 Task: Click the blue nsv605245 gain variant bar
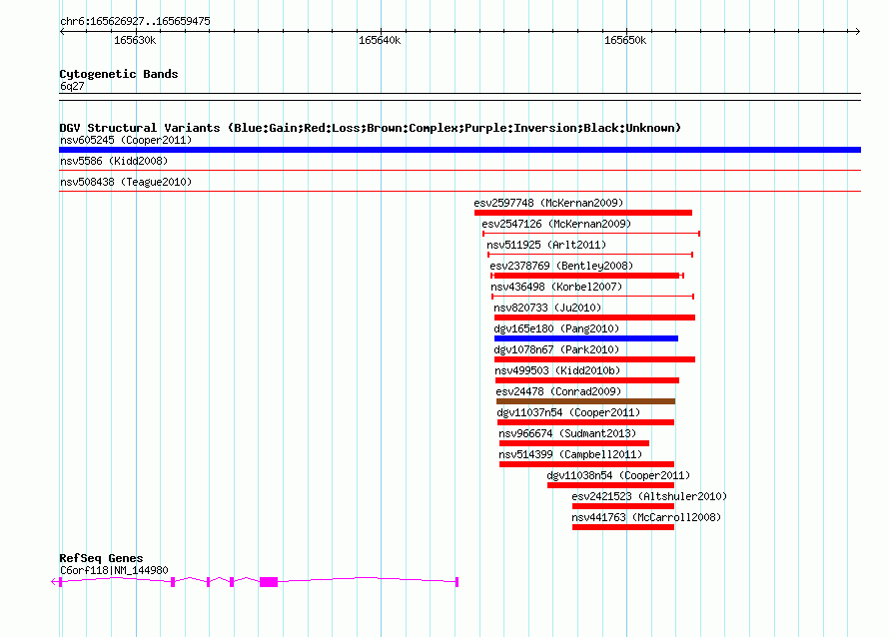pyautogui.click(x=459, y=150)
